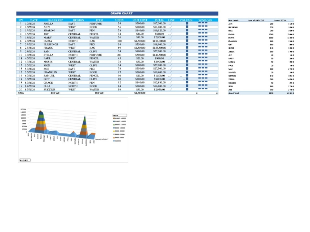Select EMMA row label in pivot table
Viewport: 310px width, 232px height.
231,34
